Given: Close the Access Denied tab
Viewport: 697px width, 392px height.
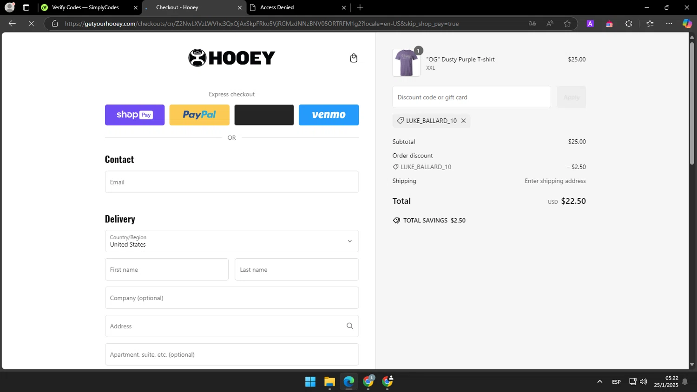Looking at the screenshot, I should pos(344,7).
